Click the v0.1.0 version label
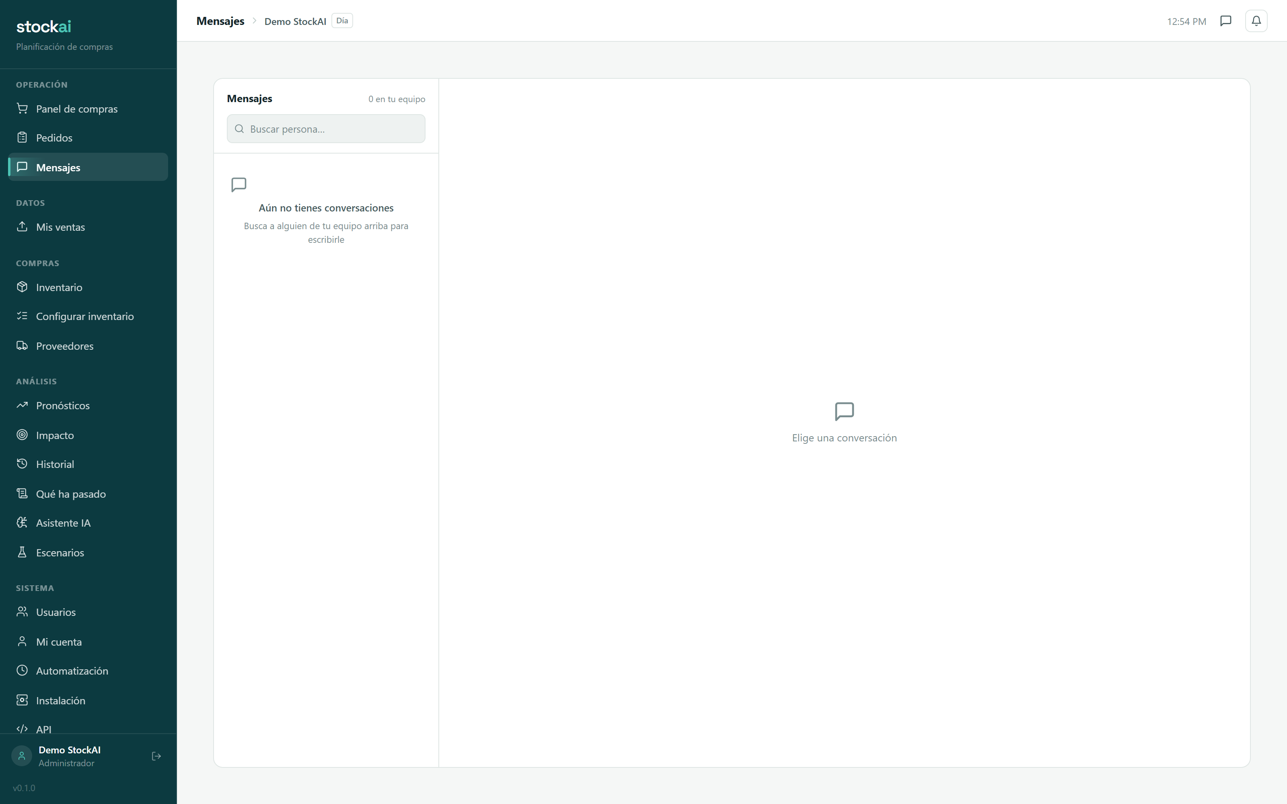This screenshot has height=804, width=1287. [x=24, y=788]
